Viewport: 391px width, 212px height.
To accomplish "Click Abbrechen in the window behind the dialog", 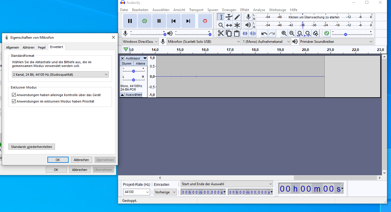I will coord(80,170).
